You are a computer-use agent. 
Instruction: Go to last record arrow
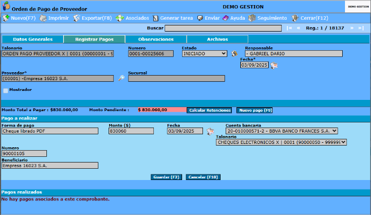(361, 28)
